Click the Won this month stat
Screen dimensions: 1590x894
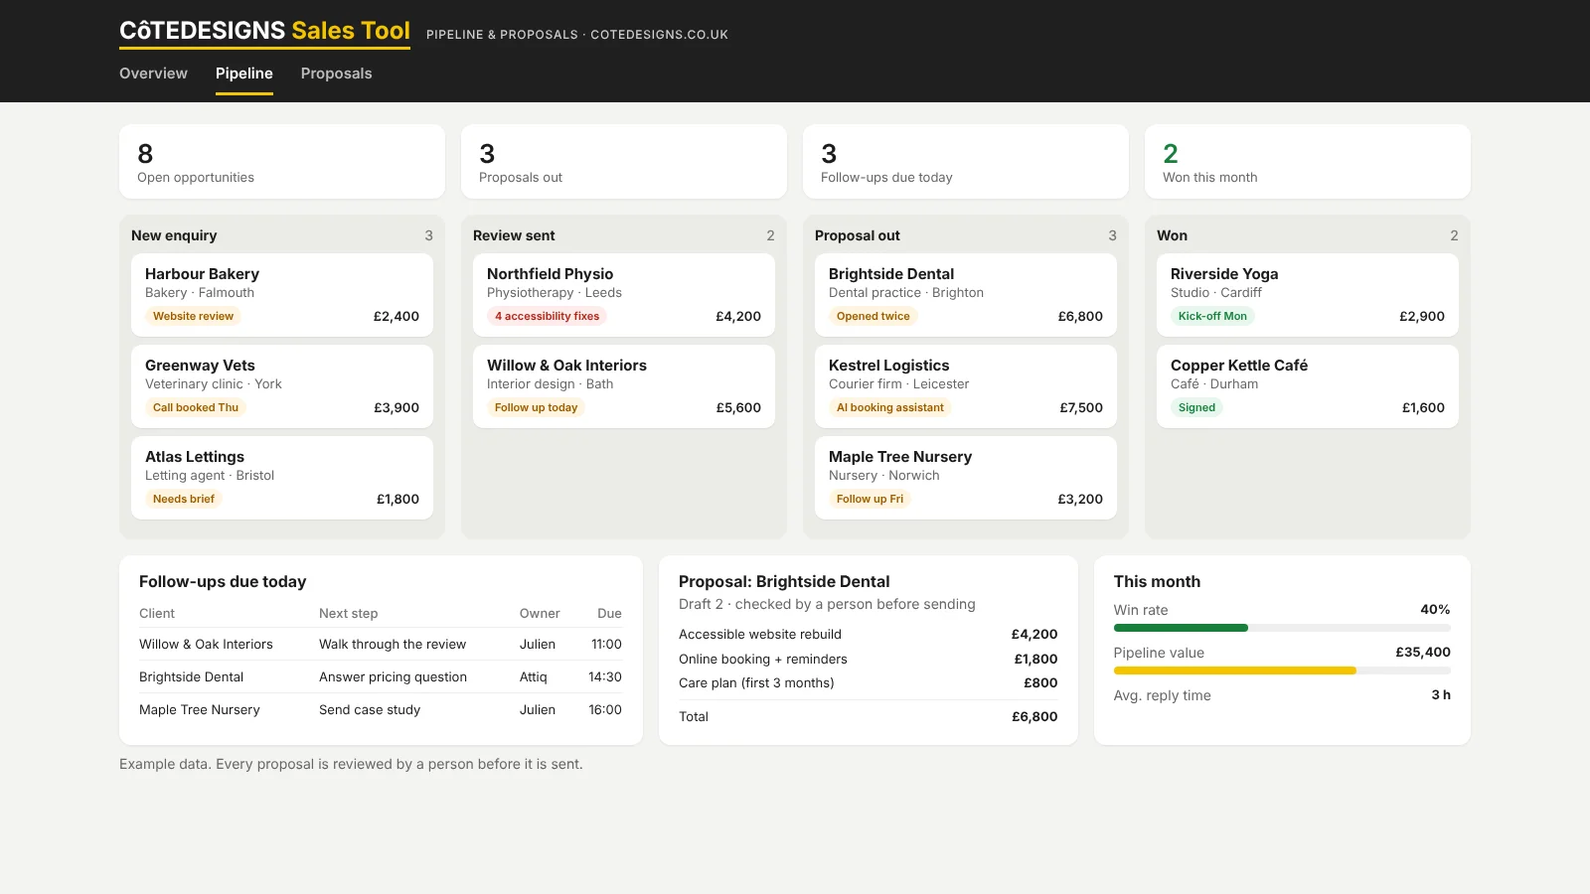point(1308,161)
